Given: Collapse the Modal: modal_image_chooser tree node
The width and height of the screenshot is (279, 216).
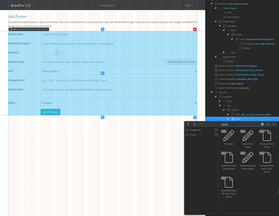Looking at the screenshot, I should 211,4.
